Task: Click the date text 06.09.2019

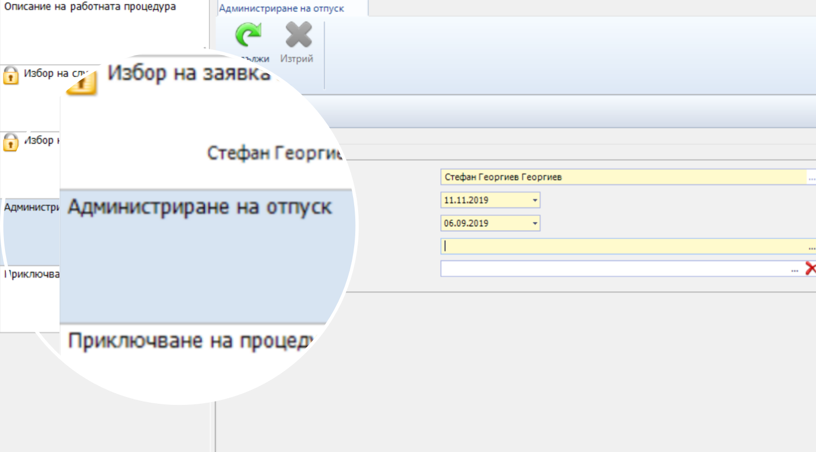Action: (x=466, y=224)
